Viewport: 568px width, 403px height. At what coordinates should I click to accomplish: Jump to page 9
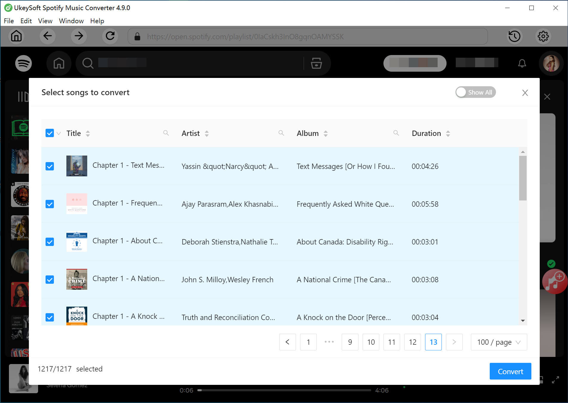(350, 342)
